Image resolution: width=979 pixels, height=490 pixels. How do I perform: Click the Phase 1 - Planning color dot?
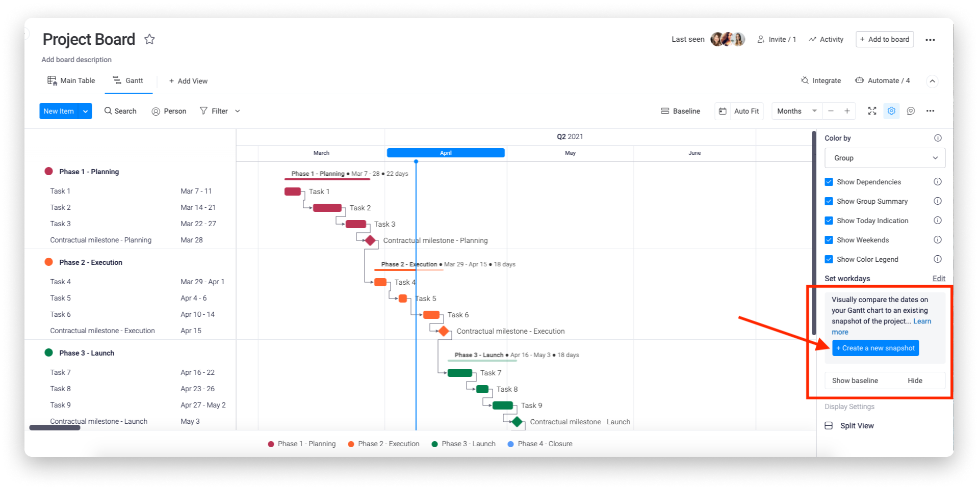(49, 171)
